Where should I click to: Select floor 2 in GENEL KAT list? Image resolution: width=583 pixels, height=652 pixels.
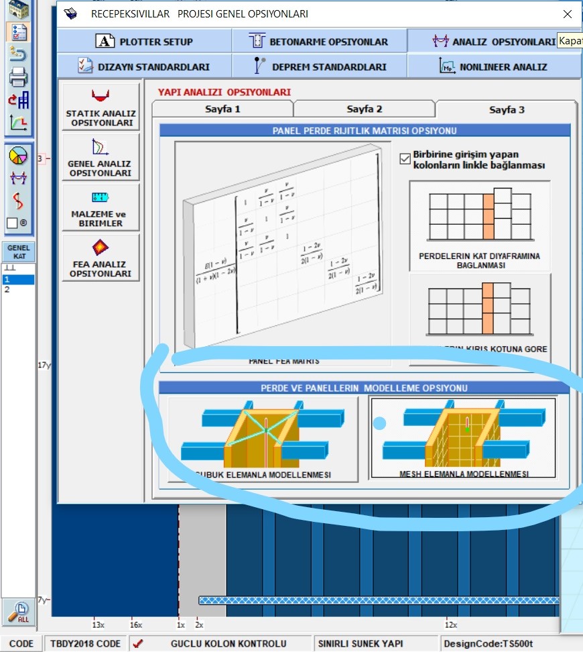(7, 290)
